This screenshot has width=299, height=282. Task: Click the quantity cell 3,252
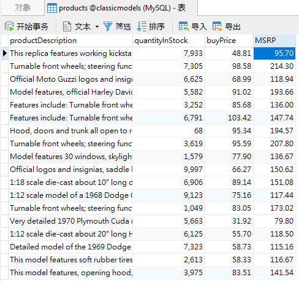169,105
